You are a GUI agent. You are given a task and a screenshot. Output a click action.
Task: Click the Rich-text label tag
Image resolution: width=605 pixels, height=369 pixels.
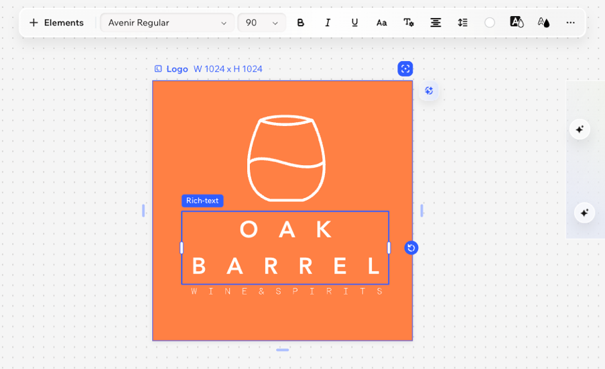(x=202, y=201)
